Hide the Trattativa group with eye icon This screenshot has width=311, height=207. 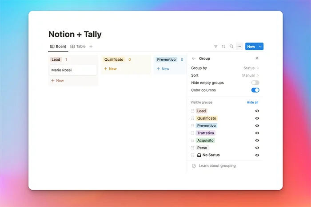(x=257, y=133)
